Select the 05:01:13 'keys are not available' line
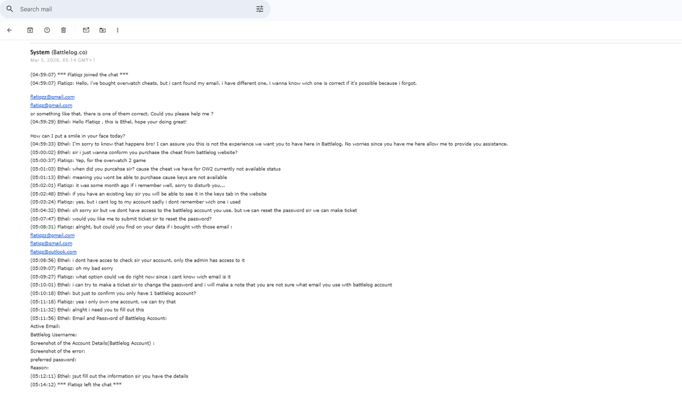Viewport: 682px width, 398px height. coord(128,177)
